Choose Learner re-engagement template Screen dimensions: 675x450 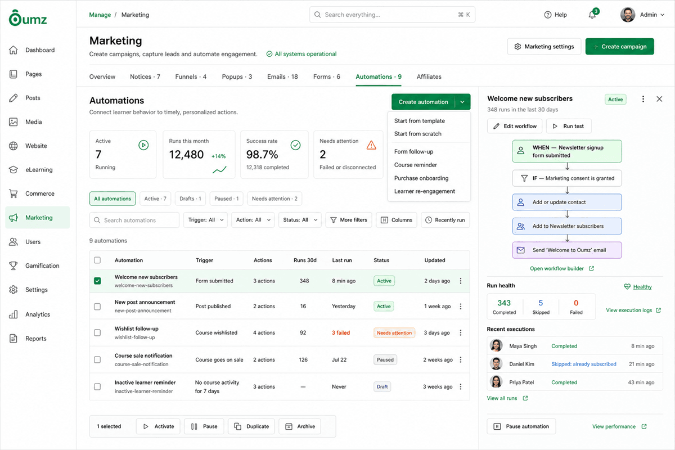(x=425, y=191)
